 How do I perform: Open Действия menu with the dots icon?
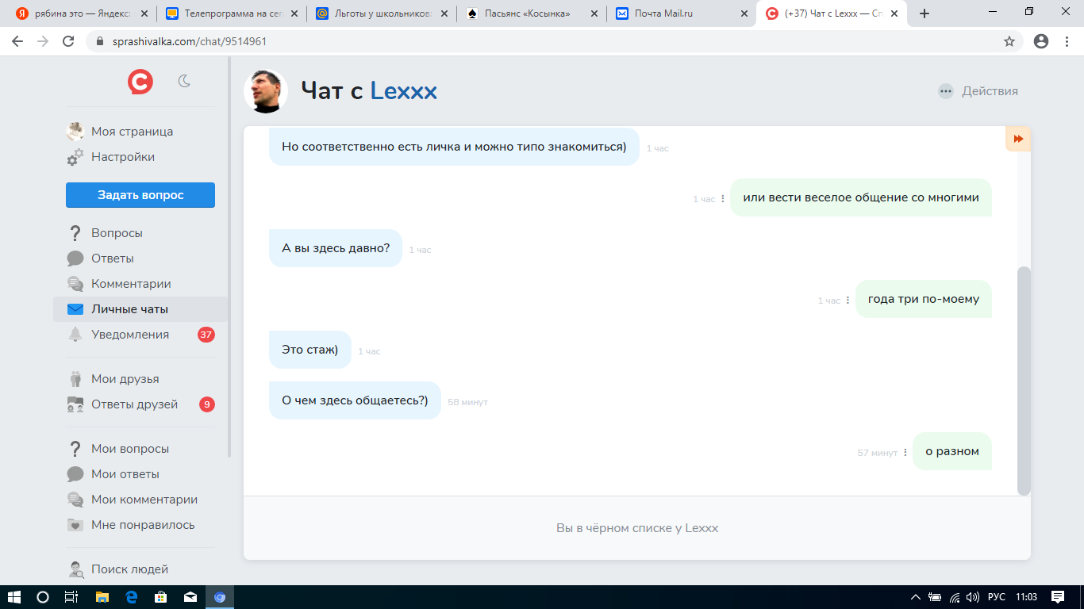coord(946,91)
